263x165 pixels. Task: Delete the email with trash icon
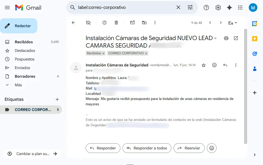point(116,23)
